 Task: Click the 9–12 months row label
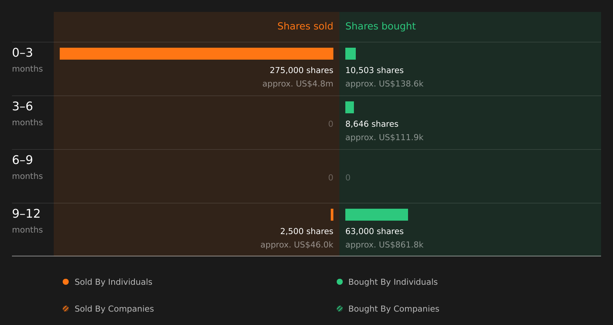[28, 221]
